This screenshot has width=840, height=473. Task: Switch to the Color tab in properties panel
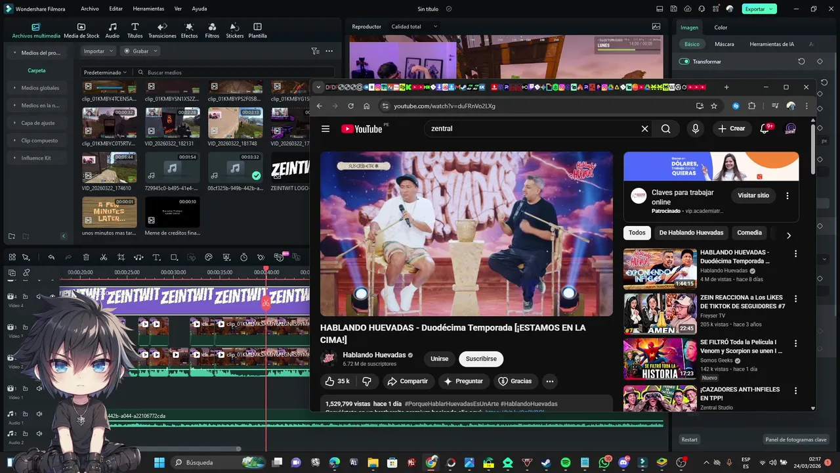[x=721, y=27]
